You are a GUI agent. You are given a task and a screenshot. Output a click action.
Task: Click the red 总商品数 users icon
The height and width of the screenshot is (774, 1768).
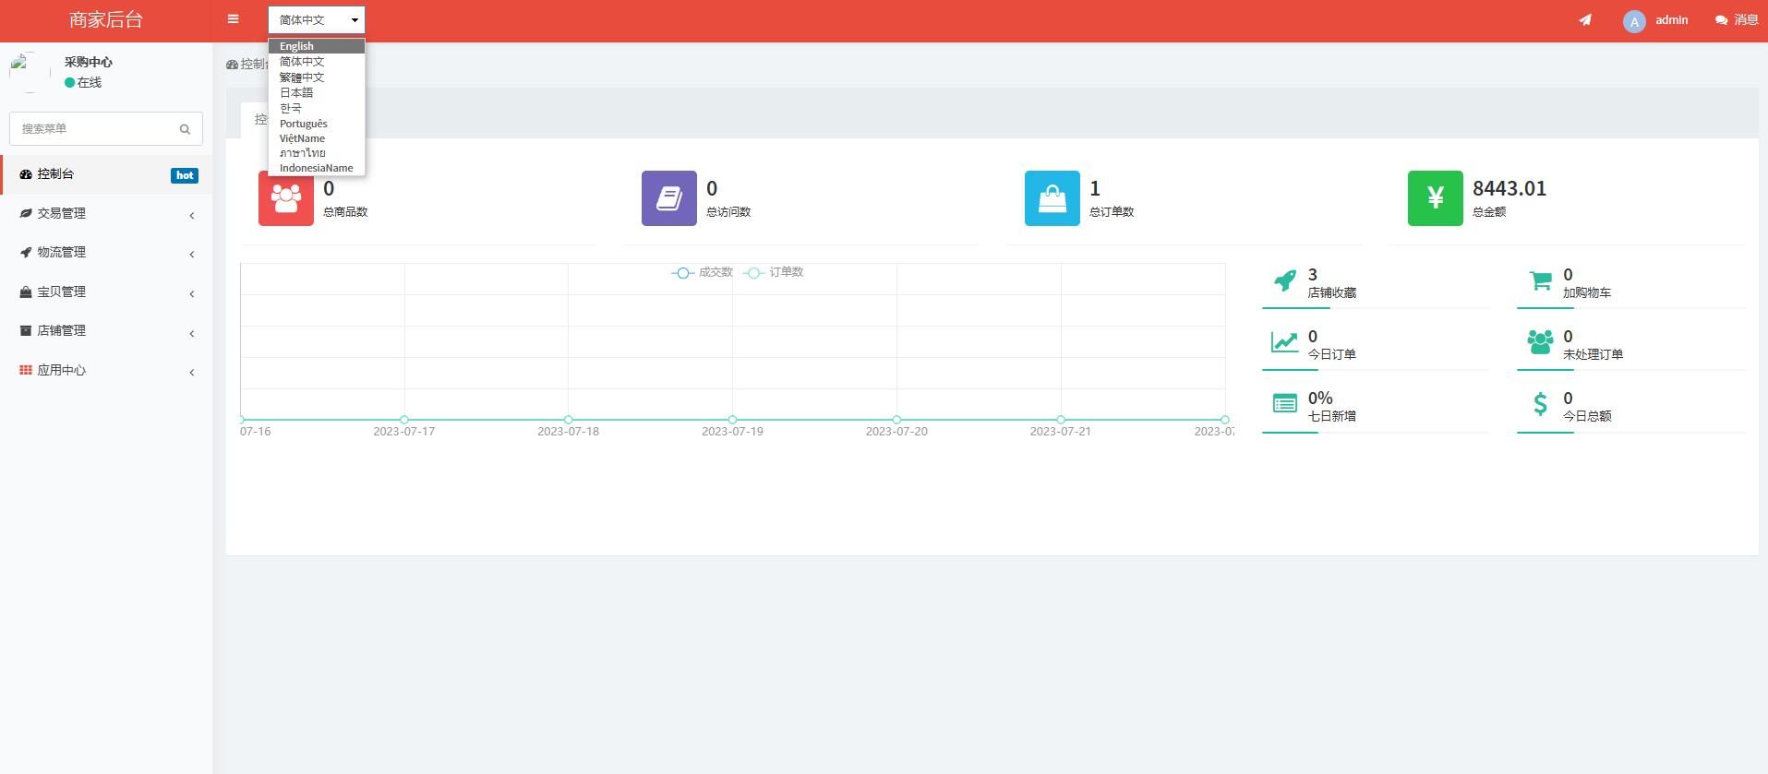(x=285, y=198)
